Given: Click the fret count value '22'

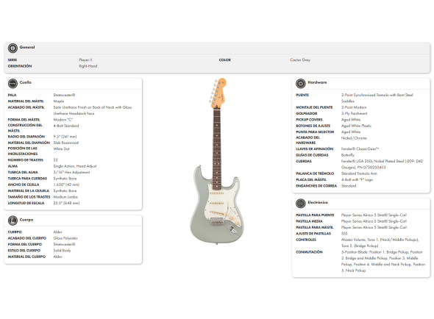Looking at the screenshot, I should [56, 160].
